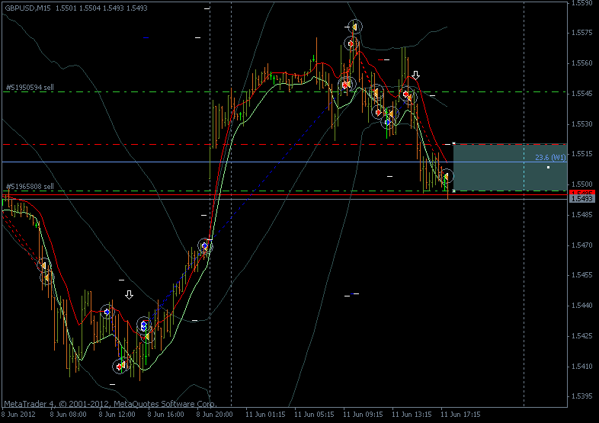Click the 11 Jun 17:15 time label
This screenshot has width=599, height=423.
pos(461,415)
